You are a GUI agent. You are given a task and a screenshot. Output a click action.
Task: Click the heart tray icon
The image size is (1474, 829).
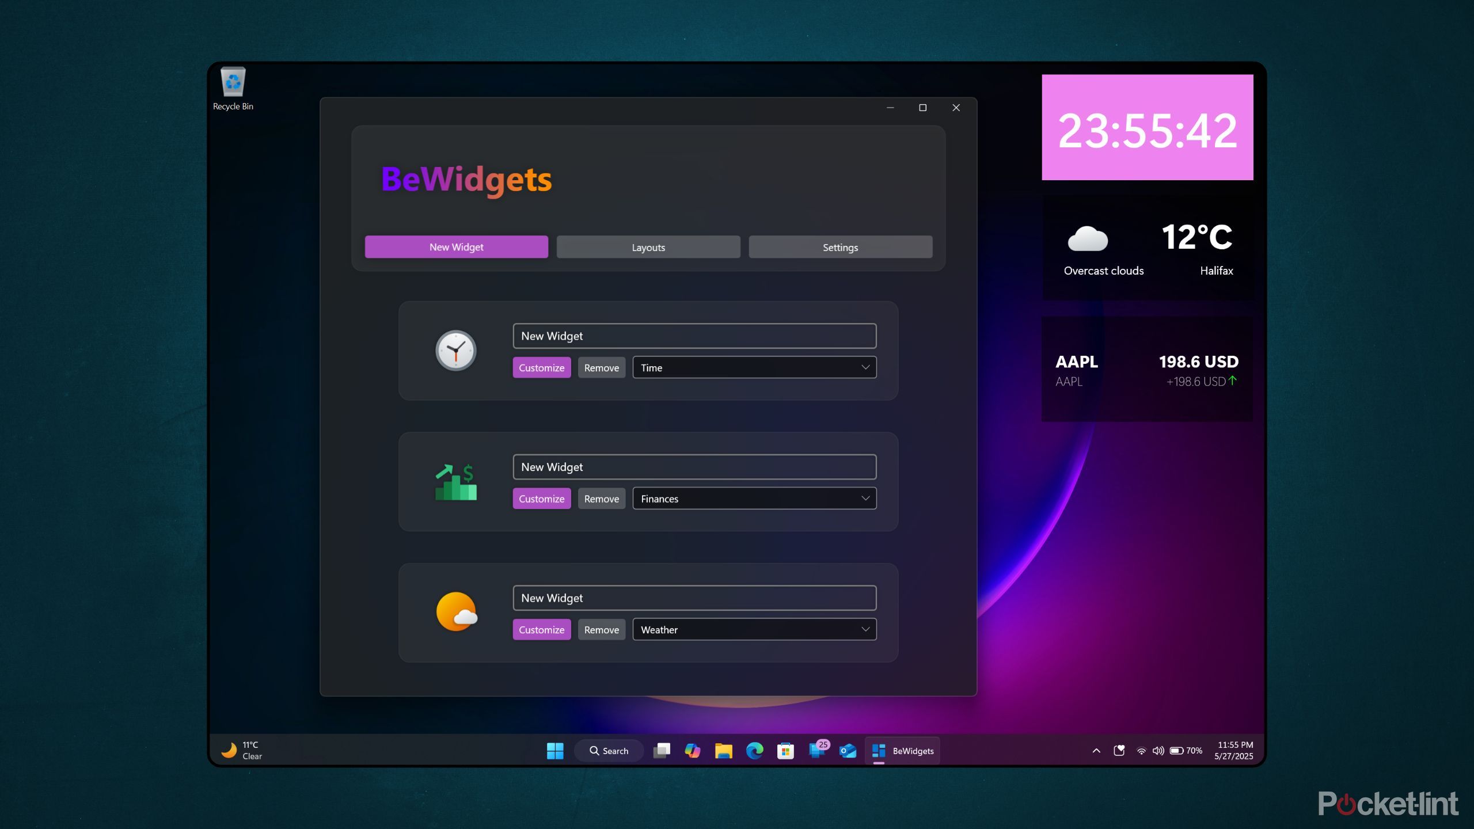coord(1119,751)
